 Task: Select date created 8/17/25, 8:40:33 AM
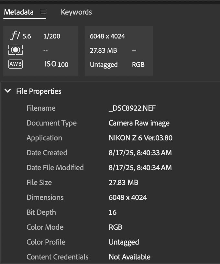[x=140, y=153]
